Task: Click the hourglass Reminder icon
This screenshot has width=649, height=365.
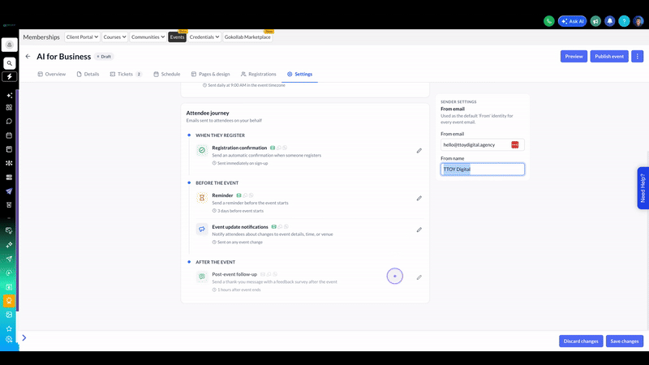Action: [x=202, y=198]
